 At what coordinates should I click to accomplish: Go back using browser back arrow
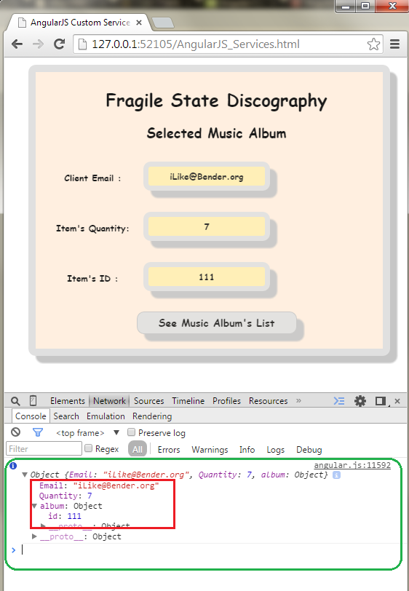(x=17, y=44)
